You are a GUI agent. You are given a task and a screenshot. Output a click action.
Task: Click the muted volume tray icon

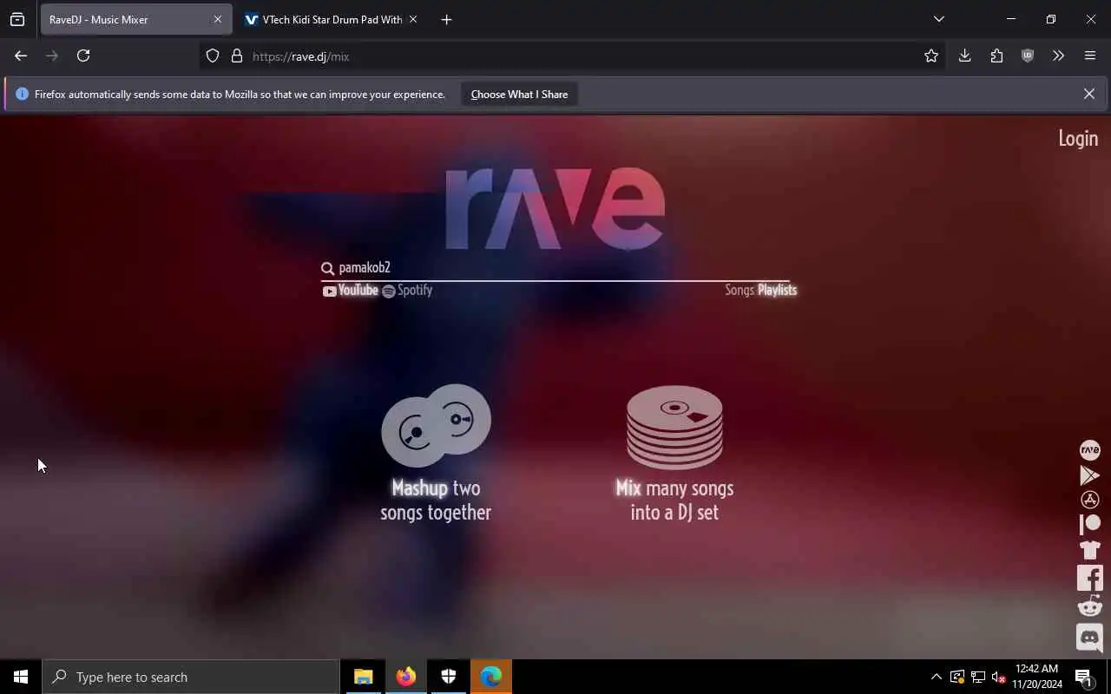998,677
